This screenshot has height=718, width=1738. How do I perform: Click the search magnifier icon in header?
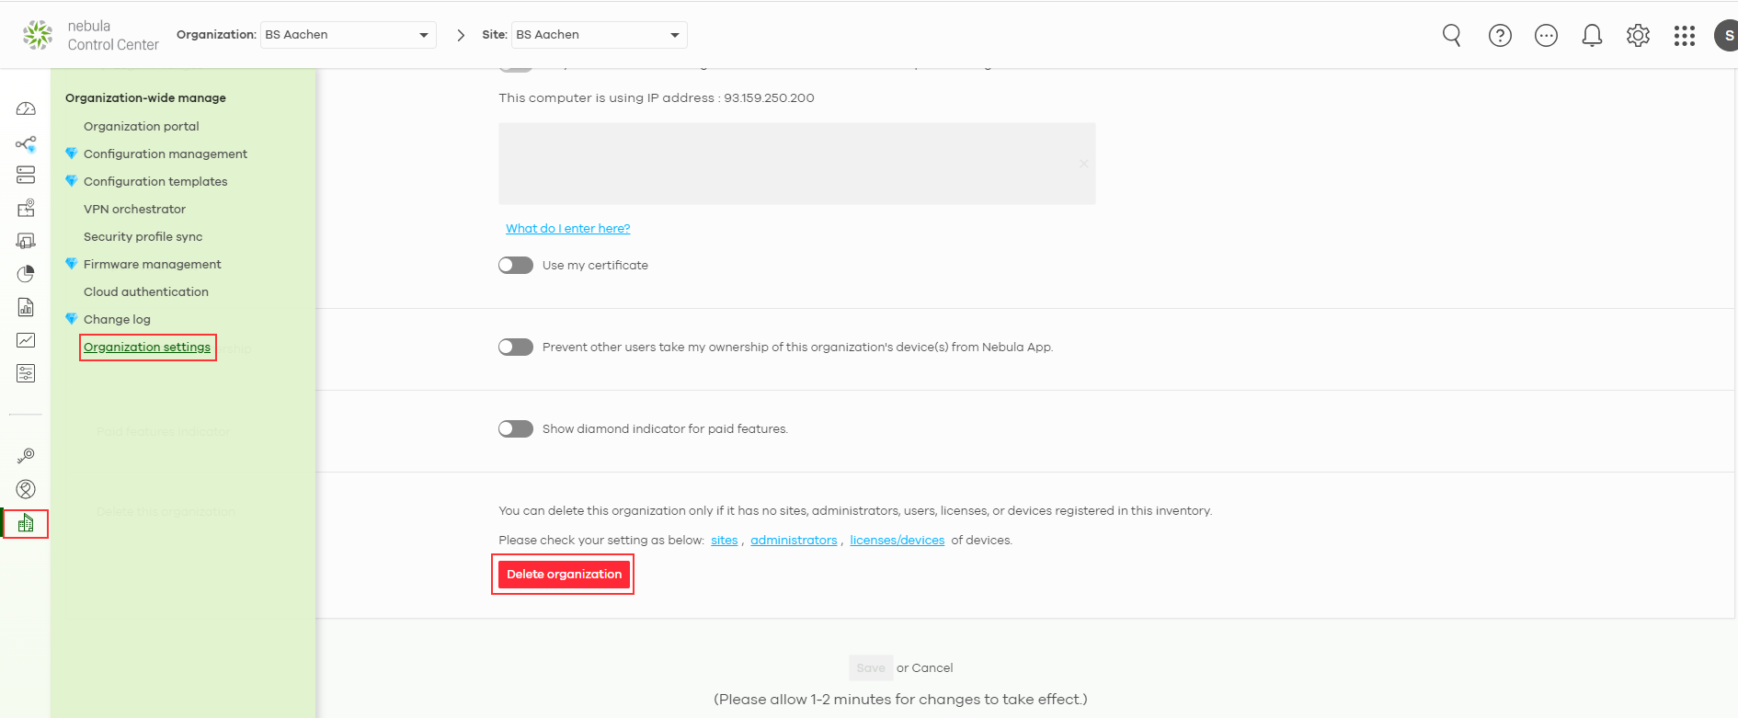[1451, 35]
